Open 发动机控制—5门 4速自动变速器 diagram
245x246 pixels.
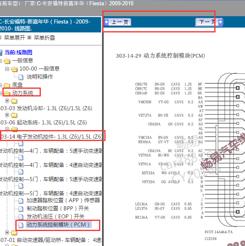(x=51, y=193)
